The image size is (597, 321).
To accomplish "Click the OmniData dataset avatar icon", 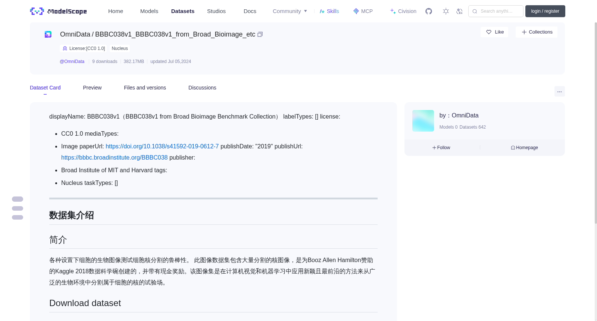I will click(48, 34).
